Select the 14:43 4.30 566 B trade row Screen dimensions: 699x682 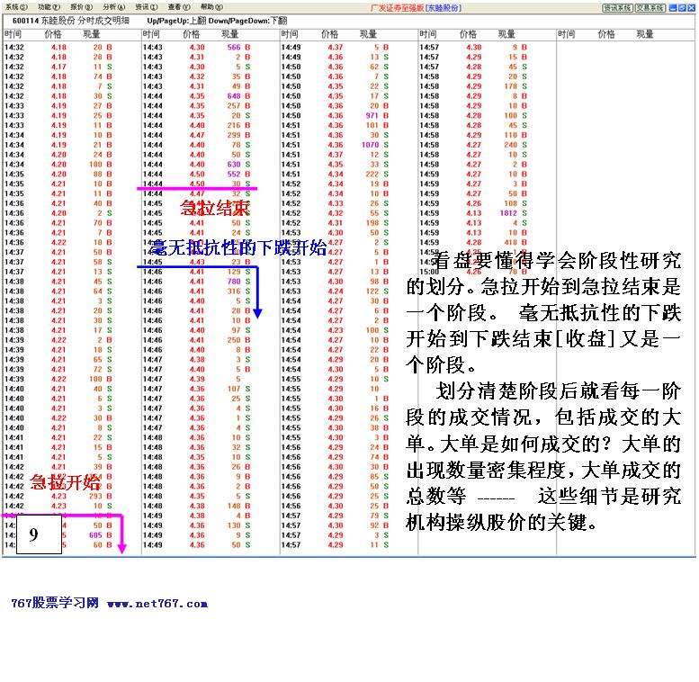(197, 48)
